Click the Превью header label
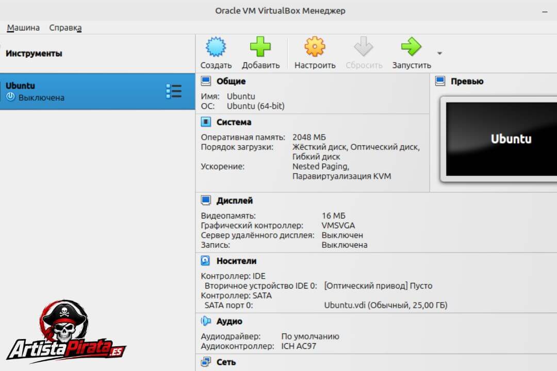 (x=467, y=81)
